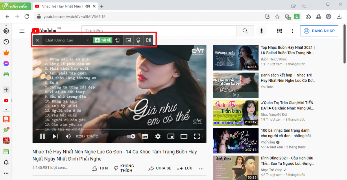The image size is (347, 180).
Task: Click the green TẢI VỀ download button
Action: pyautogui.click(x=103, y=40)
